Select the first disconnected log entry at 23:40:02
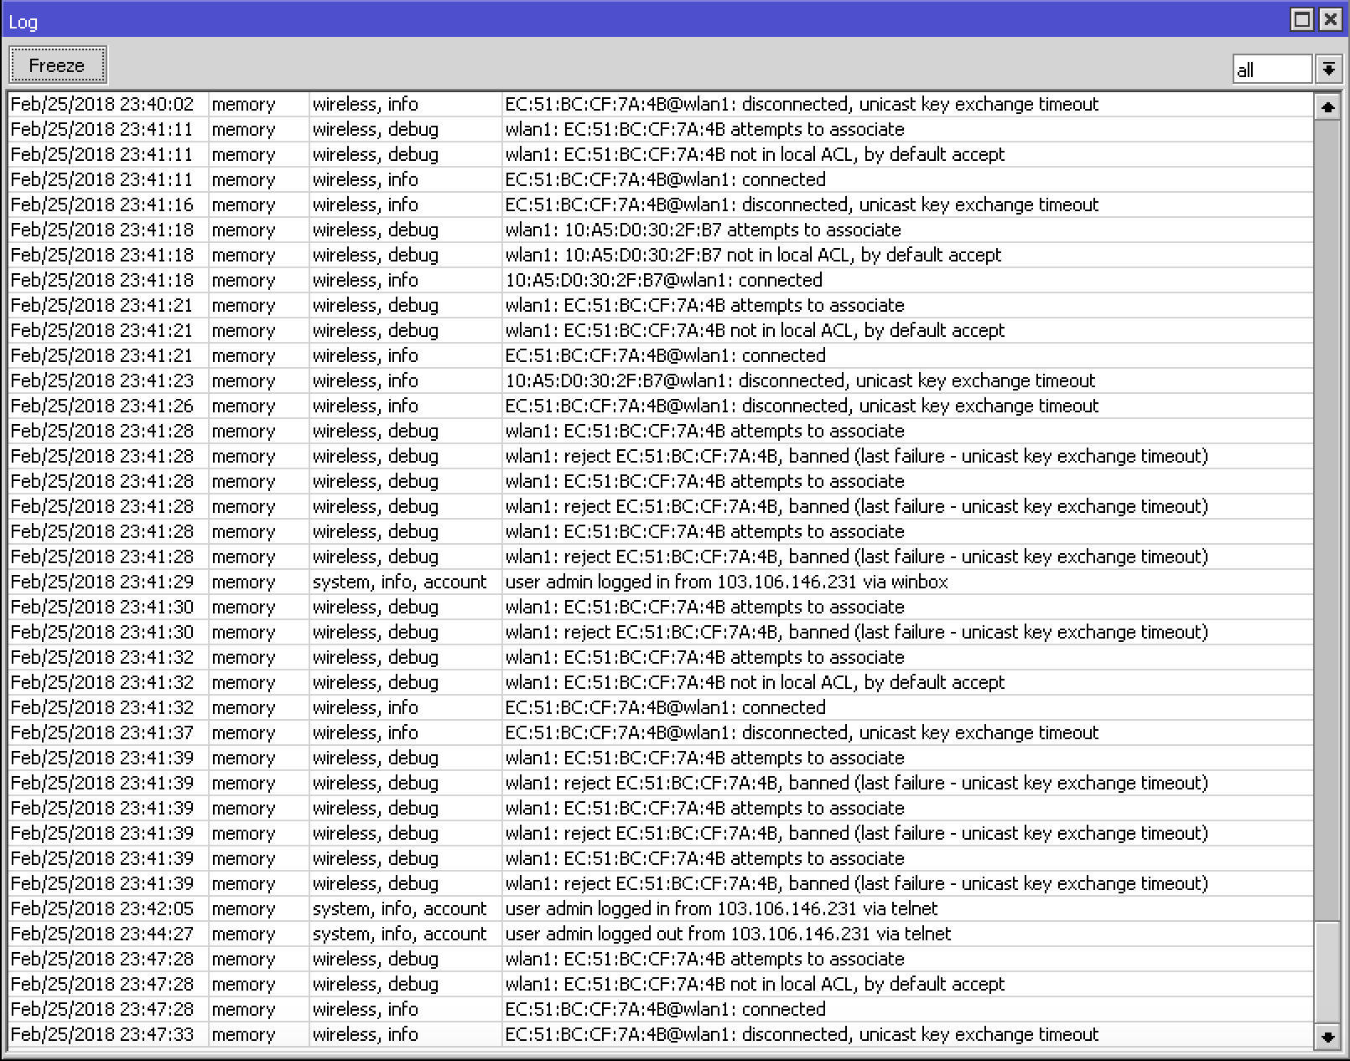The width and height of the screenshot is (1350, 1061). click(x=802, y=104)
